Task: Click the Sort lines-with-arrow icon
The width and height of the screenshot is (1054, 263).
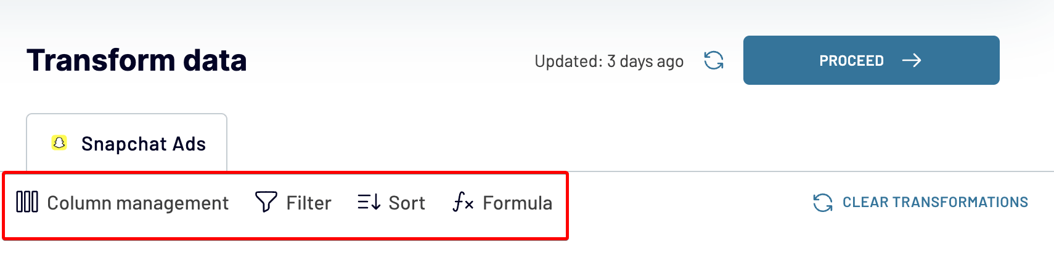Action: point(369,202)
